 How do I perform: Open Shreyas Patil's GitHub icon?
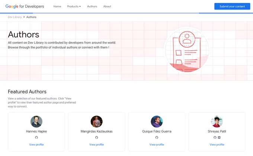(215, 137)
